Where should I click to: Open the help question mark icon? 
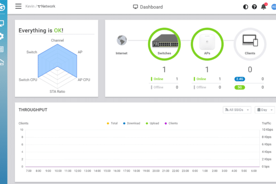pos(254,7)
